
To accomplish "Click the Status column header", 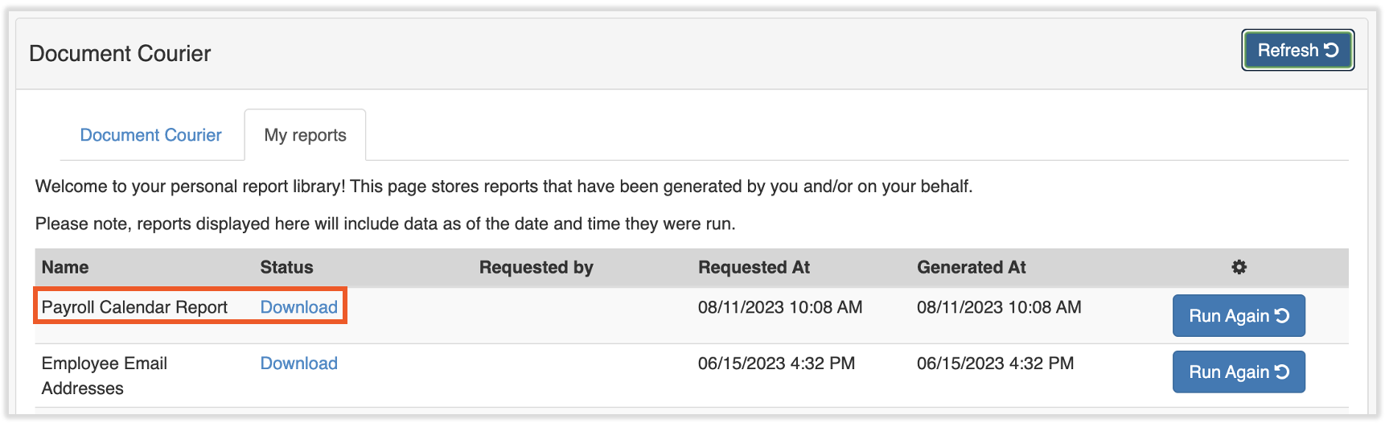I will point(286,267).
